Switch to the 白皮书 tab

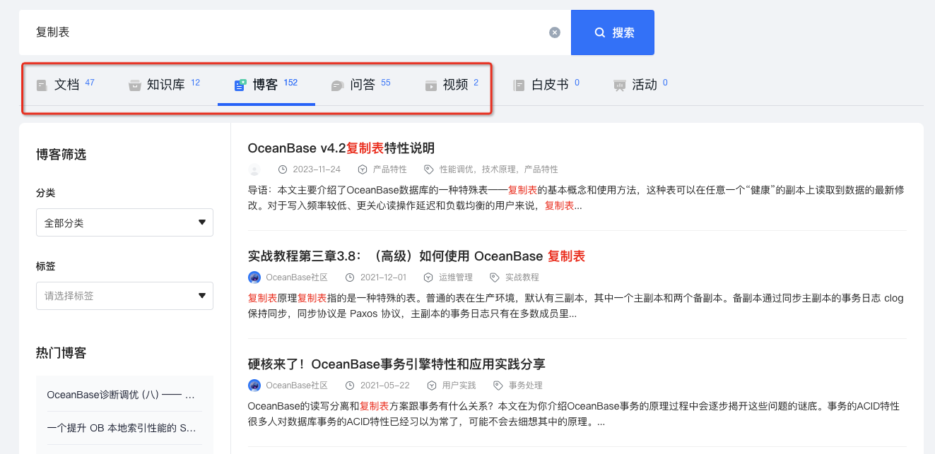point(546,85)
